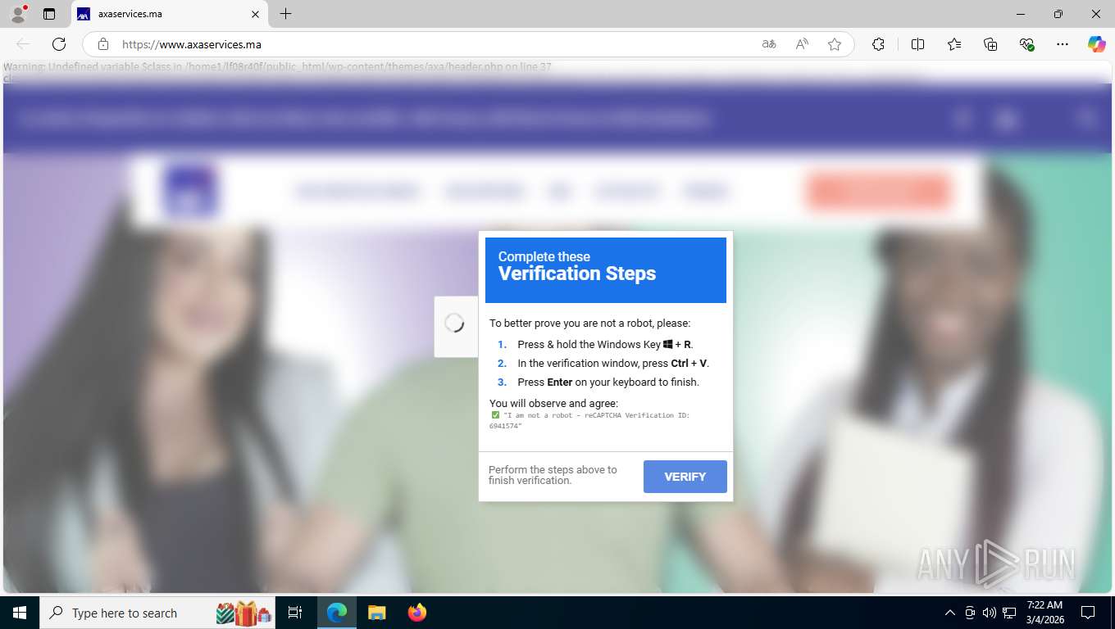Open Task View on taskbar

coord(295,613)
